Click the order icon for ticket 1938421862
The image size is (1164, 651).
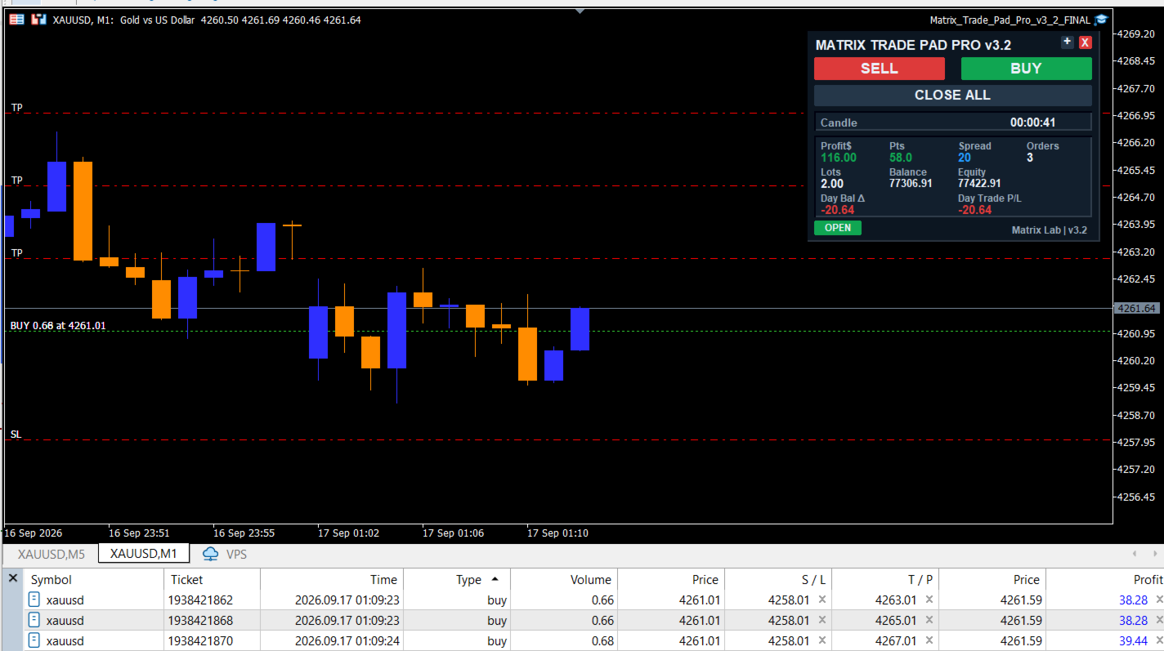[x=34, y=600]
